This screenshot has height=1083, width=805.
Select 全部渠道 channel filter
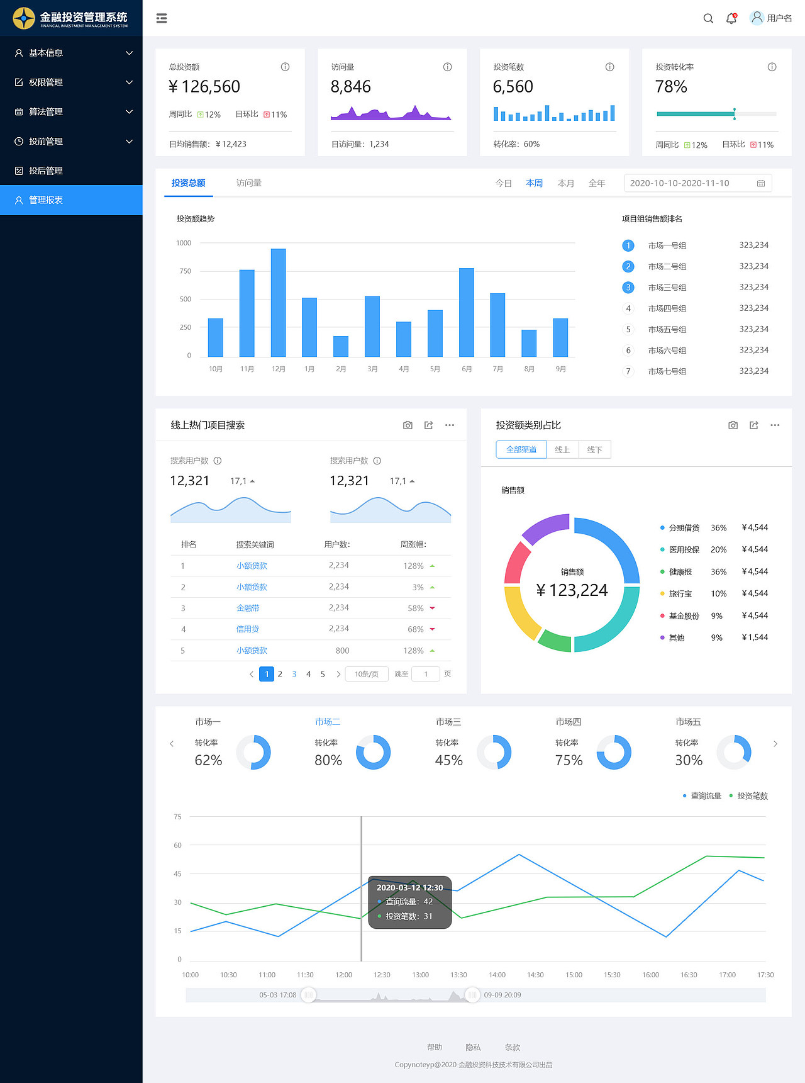click(521, 449)
